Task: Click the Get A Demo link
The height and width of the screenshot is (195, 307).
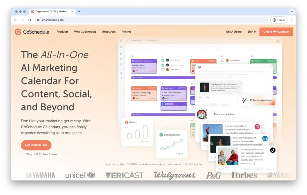Action: pyautogui.click(x=234, y=32)
